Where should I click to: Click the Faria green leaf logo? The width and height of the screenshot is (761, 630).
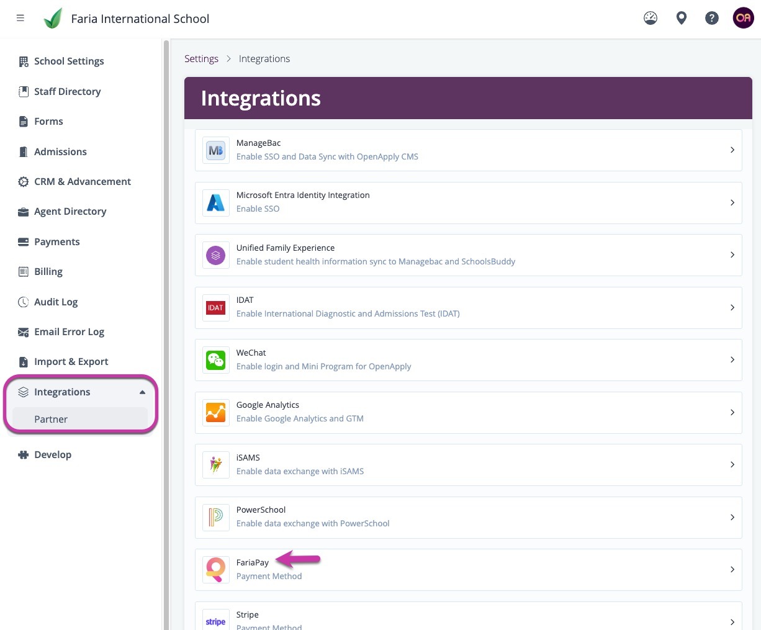(x=53, y=19)
